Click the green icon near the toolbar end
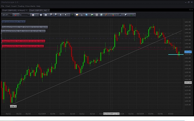The height and width of the screenshot is (121, 194). click(x=131, y=15)
